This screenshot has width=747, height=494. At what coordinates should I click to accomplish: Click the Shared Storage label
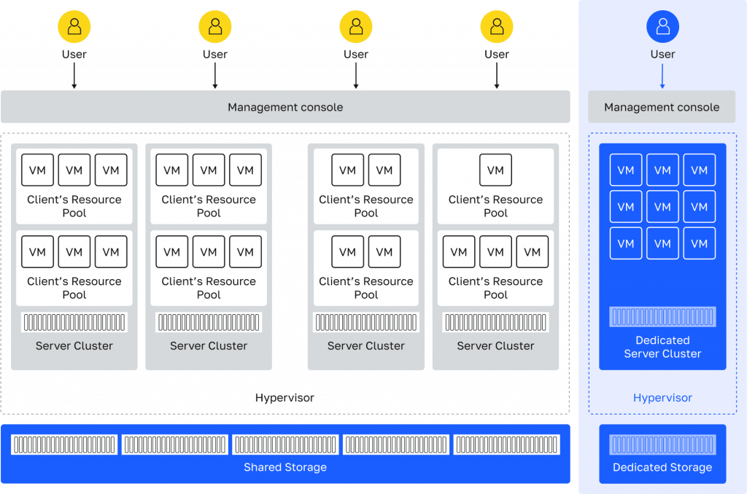click(x=285, y=467)
